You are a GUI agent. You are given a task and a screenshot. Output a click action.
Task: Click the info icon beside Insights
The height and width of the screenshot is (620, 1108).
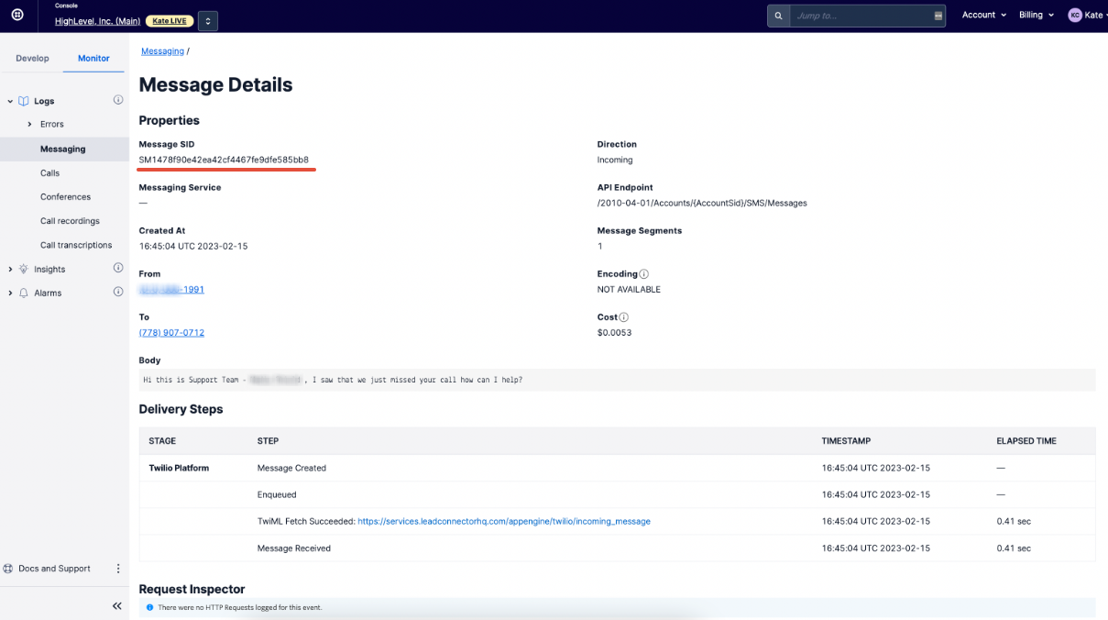(x=117, y=268)
